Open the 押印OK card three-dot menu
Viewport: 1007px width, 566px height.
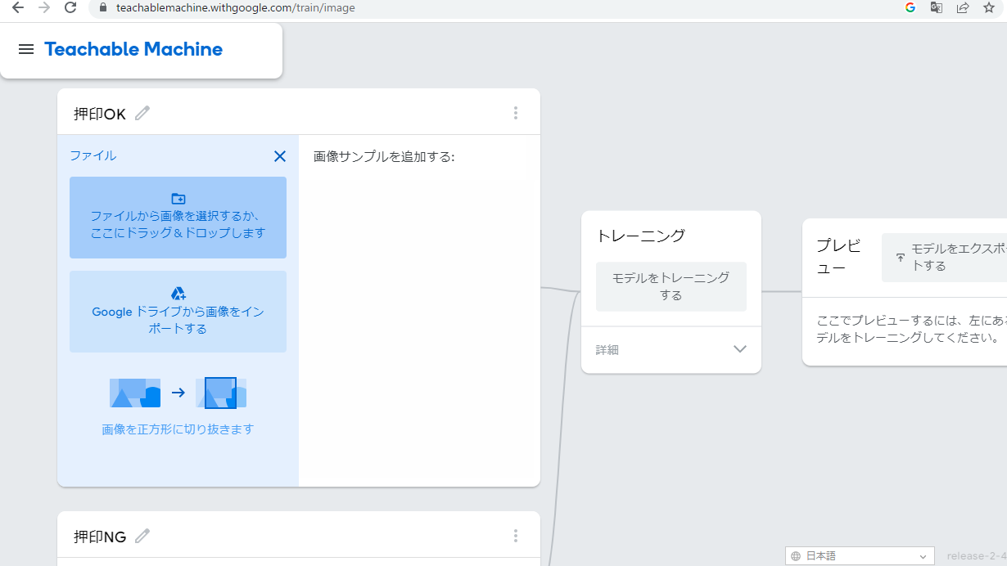point(516,113)
